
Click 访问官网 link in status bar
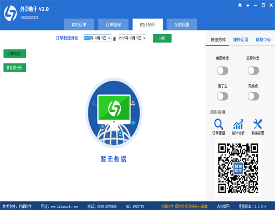(x=223, y=206)
